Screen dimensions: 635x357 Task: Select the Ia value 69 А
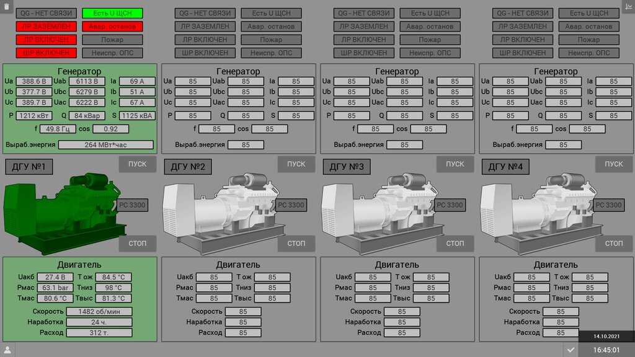[137, 81]
